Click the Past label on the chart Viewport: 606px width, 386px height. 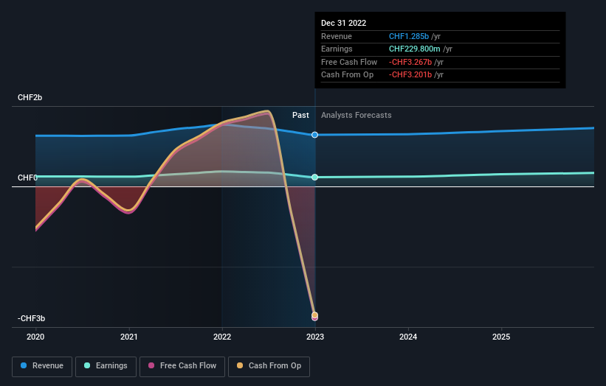300,116
